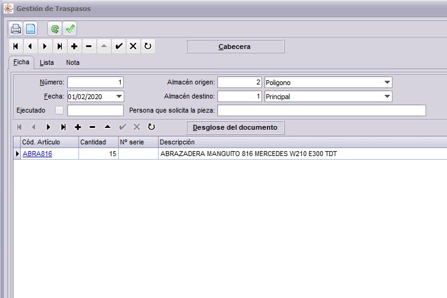The image size is (447, 298).
Task: Open the Fecha date dropdown
Action: 119,97
